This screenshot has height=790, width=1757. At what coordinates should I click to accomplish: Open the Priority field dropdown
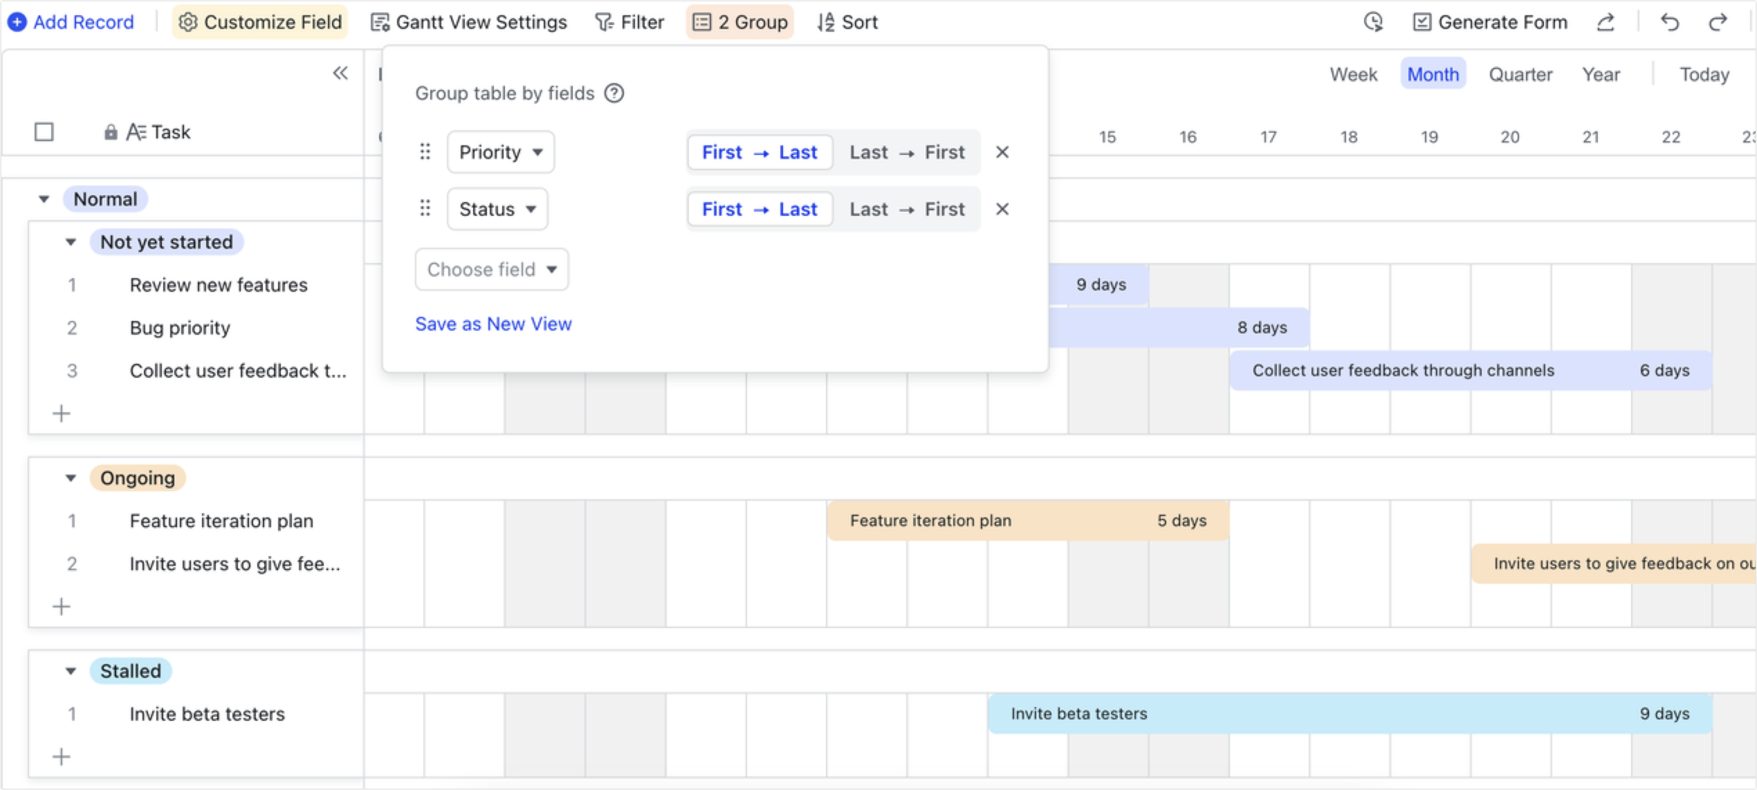(501, 151)
